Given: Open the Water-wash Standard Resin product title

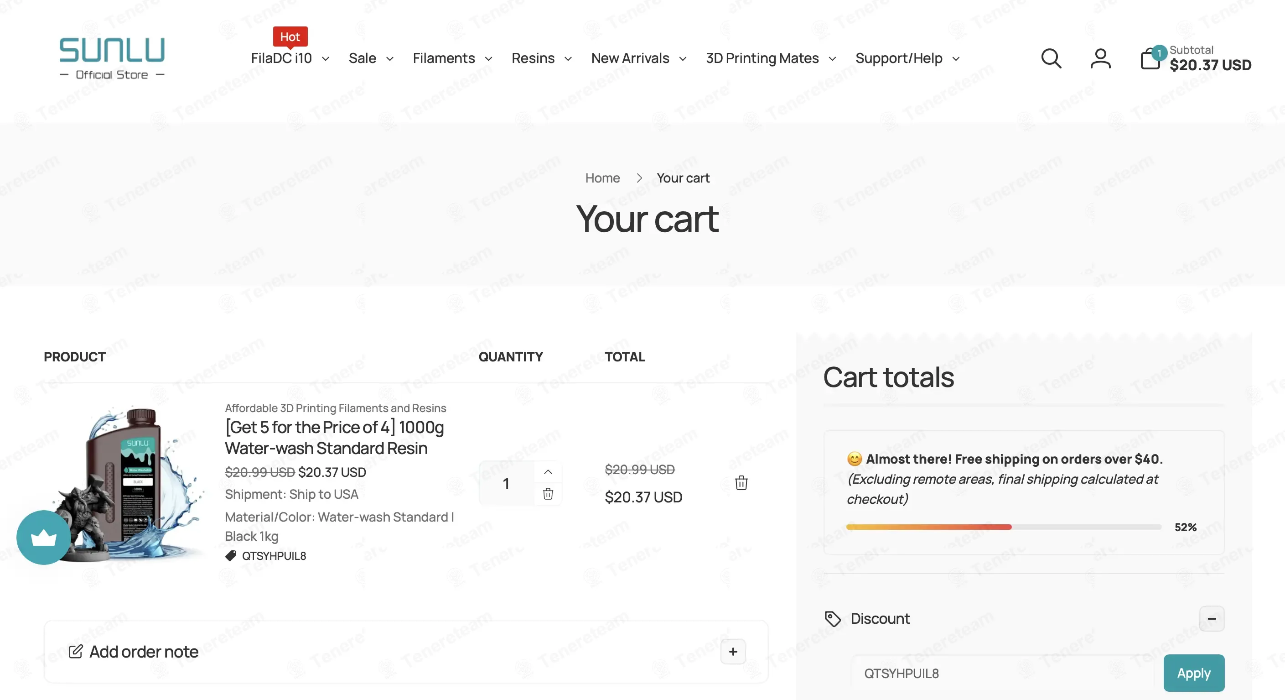Looking at the screenshot, I should 334,438.
